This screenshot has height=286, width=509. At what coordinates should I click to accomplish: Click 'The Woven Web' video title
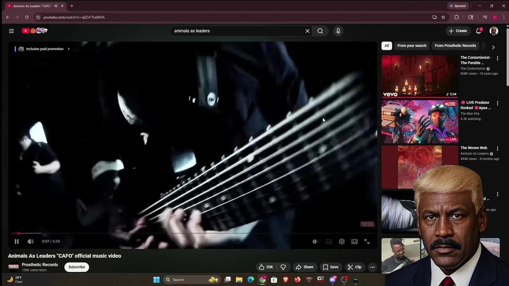click(474, 148)
